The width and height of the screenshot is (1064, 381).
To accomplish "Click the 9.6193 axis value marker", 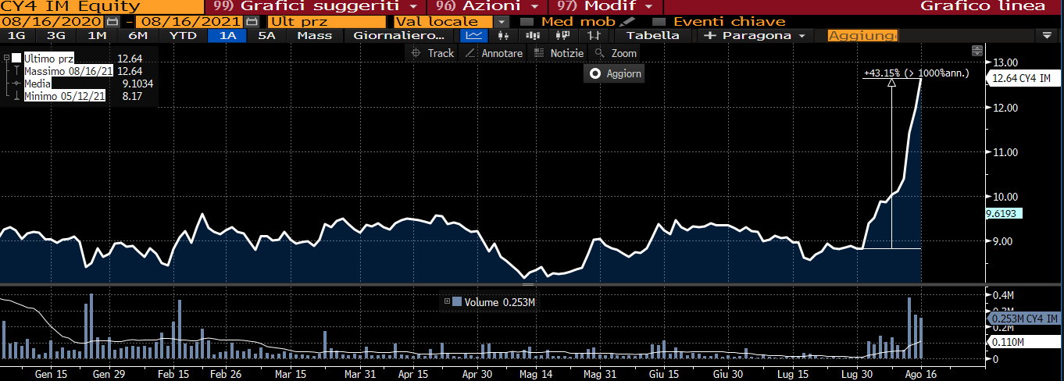I will [1003, 213].
